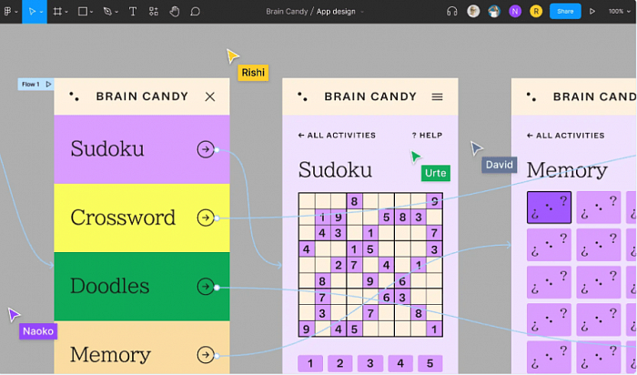Click the Share button
Viewport: 637px width, 375px height.
click(x=565, y=11)
